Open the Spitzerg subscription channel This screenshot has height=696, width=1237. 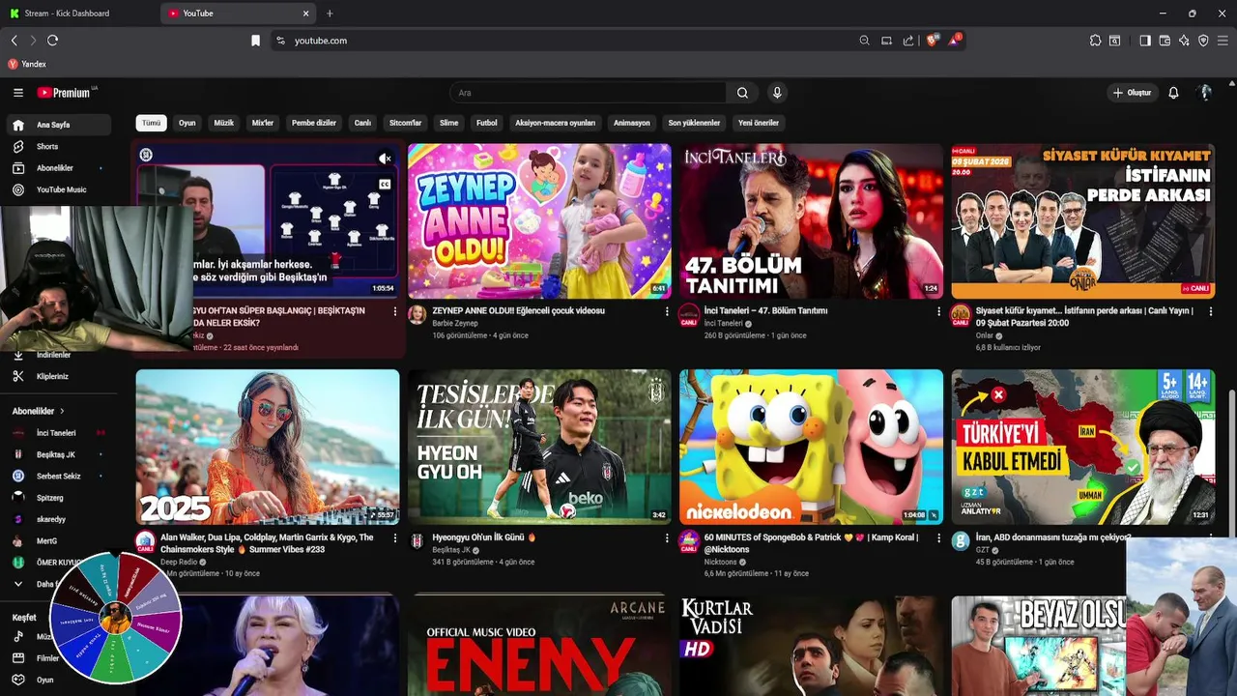click(58, 498)
